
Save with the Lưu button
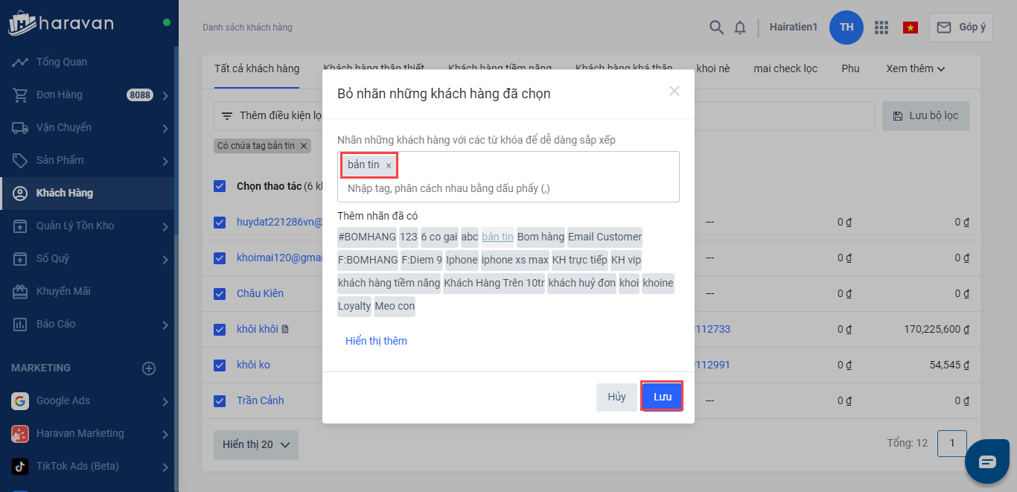coord(662,397)
